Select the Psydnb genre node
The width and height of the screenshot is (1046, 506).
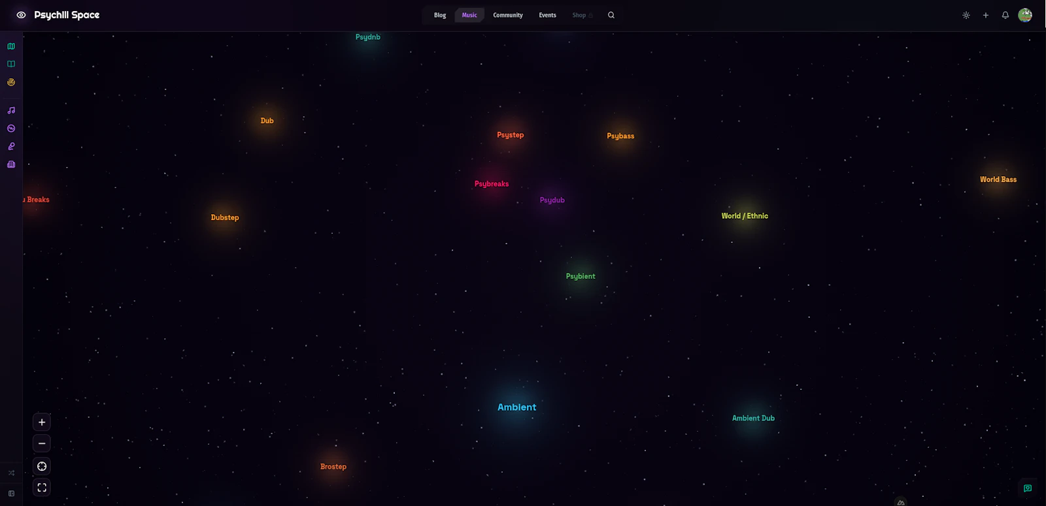[x=368, y=37]
